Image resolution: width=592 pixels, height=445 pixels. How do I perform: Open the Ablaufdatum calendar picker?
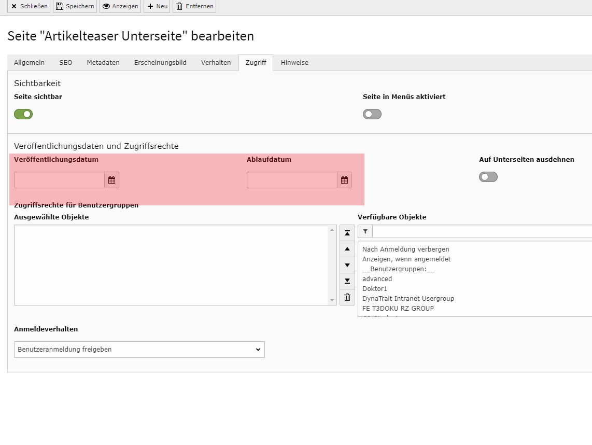click(344, 180)
